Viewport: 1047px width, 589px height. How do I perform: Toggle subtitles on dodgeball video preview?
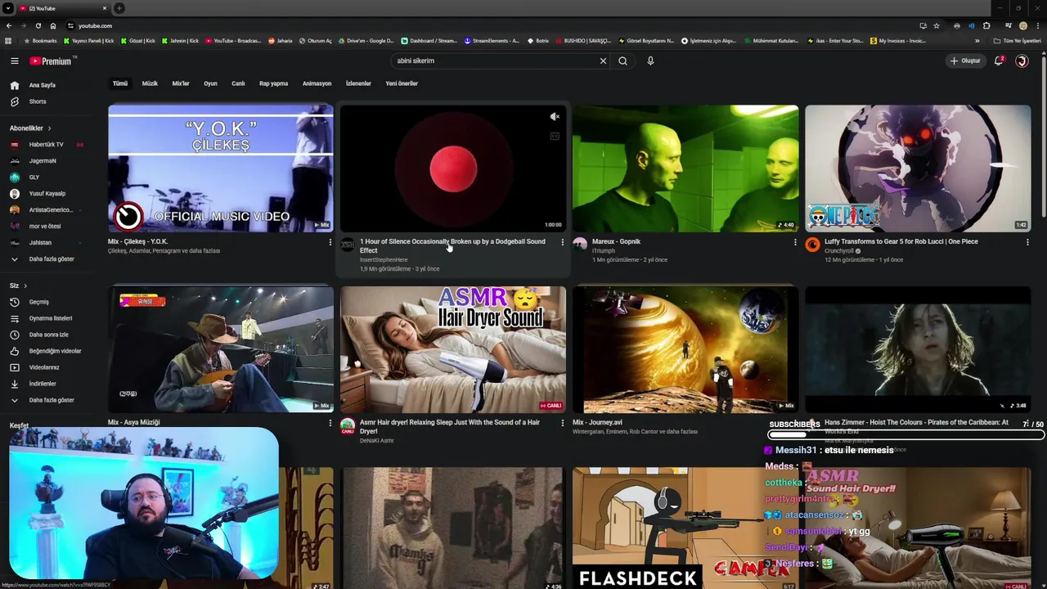click(x=555, y=137)
